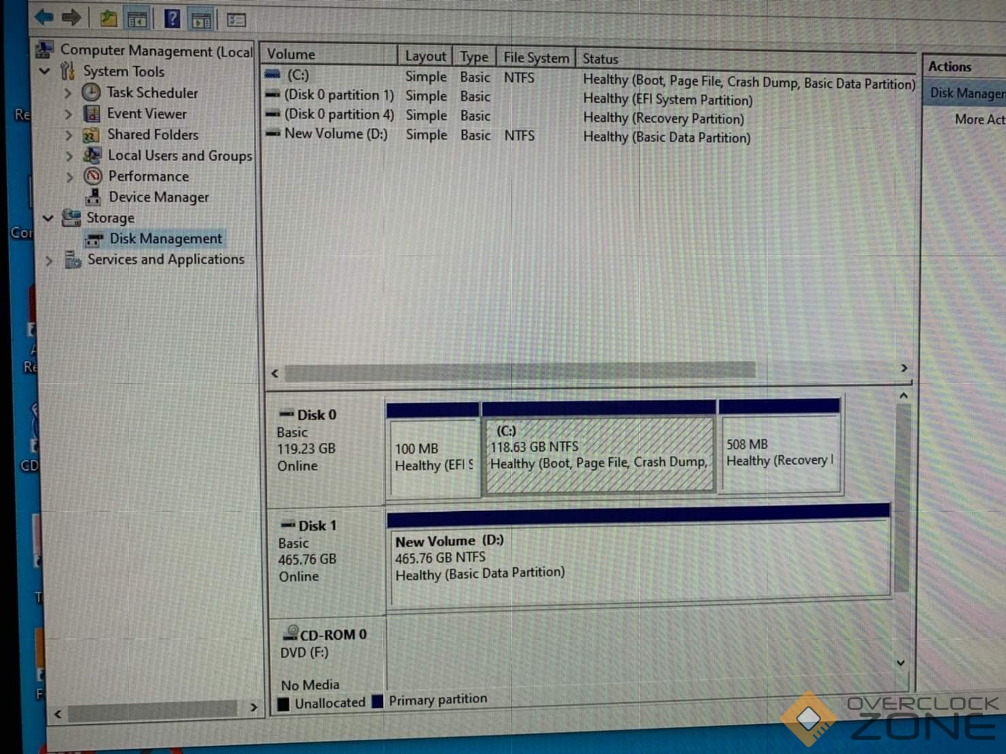Viewport: 1006px width, 754px height.
Task: Click the Forward arrow in the toolbar
Action: point(71,16)
